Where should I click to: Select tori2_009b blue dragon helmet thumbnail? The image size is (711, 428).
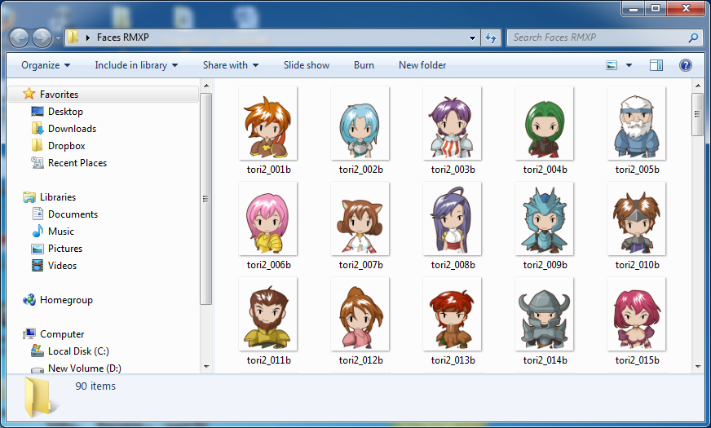(x=544, y=218)
